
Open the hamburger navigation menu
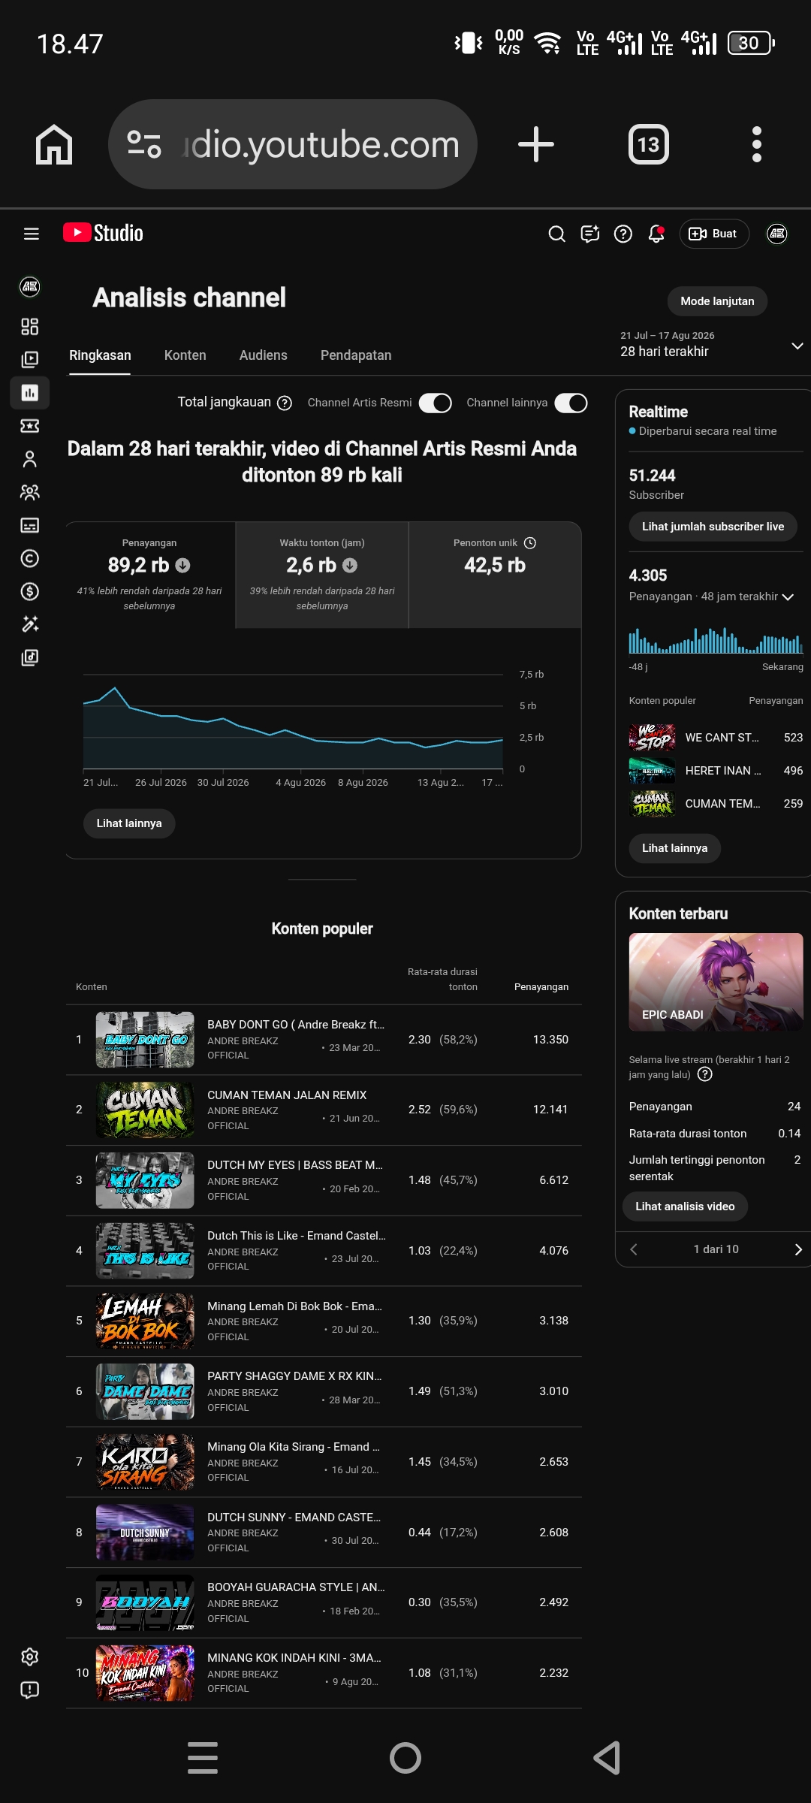pos(31,234)
